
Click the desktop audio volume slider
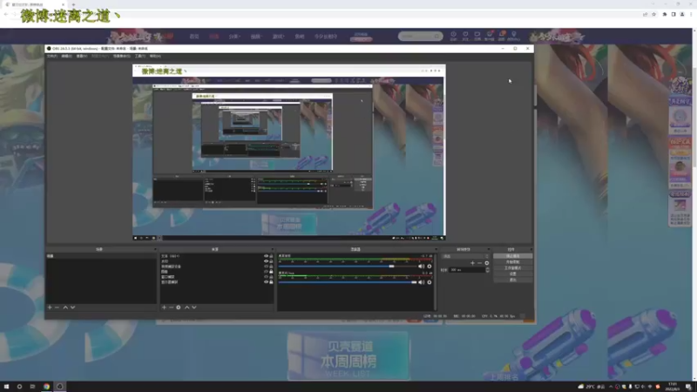pyautogui.click(x=348, y=267)
